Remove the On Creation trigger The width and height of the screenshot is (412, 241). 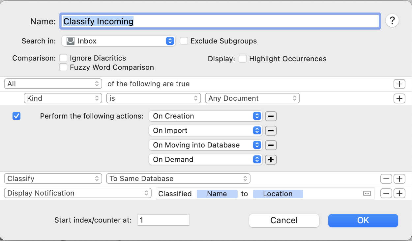271,116
